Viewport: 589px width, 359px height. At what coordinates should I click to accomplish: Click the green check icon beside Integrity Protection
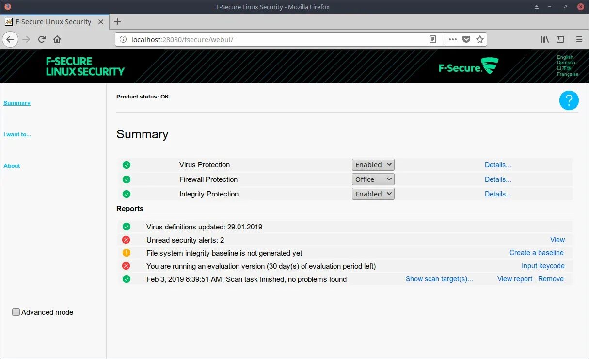point(127,194)
